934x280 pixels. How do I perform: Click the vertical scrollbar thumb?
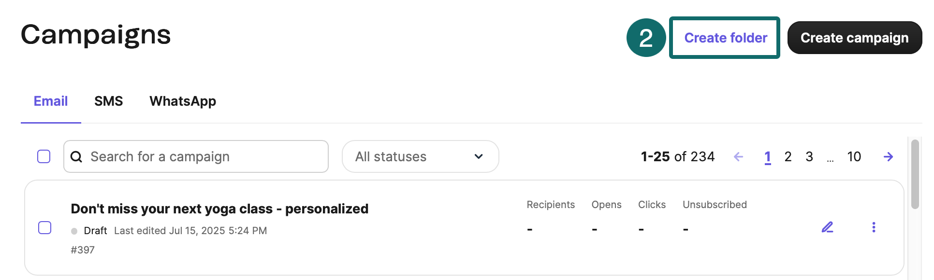915,174
